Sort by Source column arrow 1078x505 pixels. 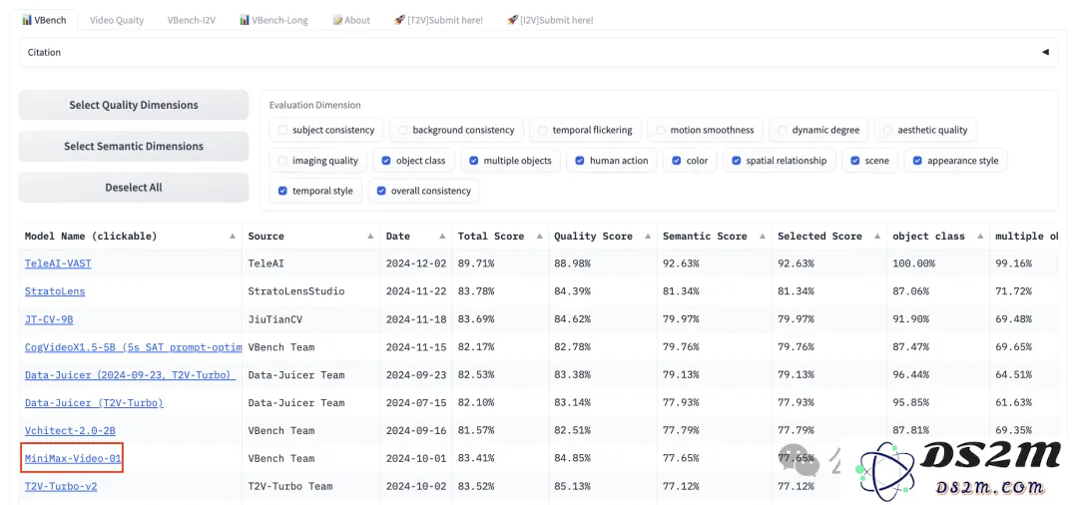pos(371,237)
